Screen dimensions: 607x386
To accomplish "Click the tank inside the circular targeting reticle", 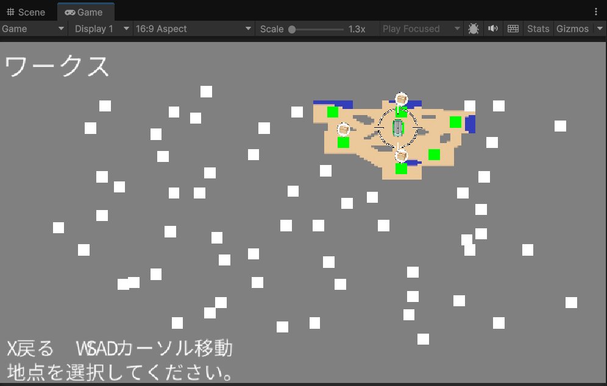I will [x=399, y=127].
